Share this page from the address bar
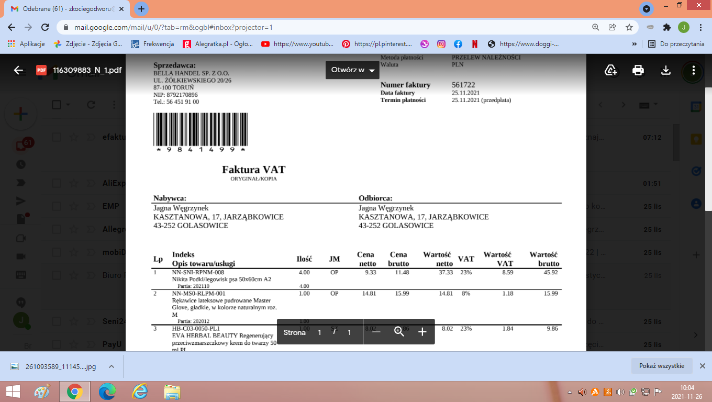The width and height of the screenshot is (712, 402). coord(612,27)
